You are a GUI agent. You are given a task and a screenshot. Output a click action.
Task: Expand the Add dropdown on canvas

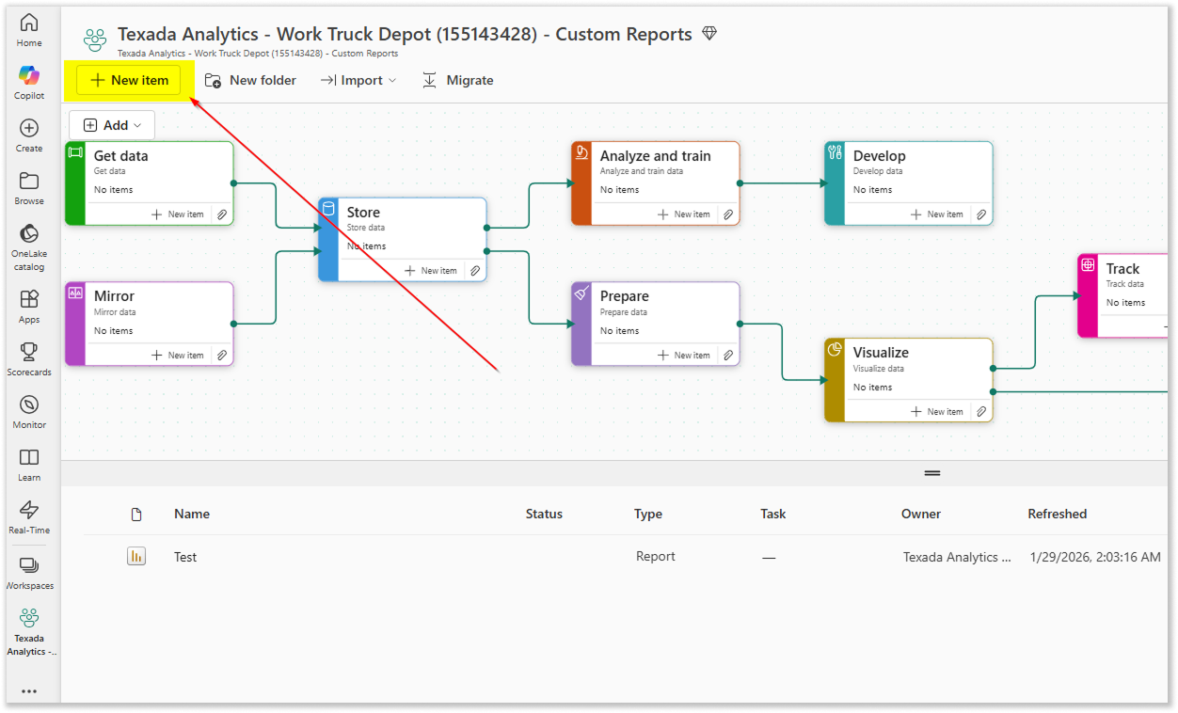112,125
